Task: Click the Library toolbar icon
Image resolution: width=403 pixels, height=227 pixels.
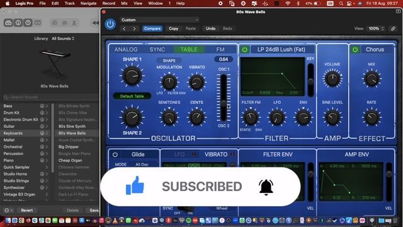Action: click(8, 23)
